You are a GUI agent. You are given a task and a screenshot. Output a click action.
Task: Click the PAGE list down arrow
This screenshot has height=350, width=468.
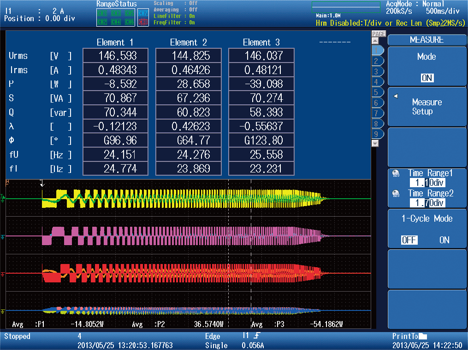coord(374,143)
